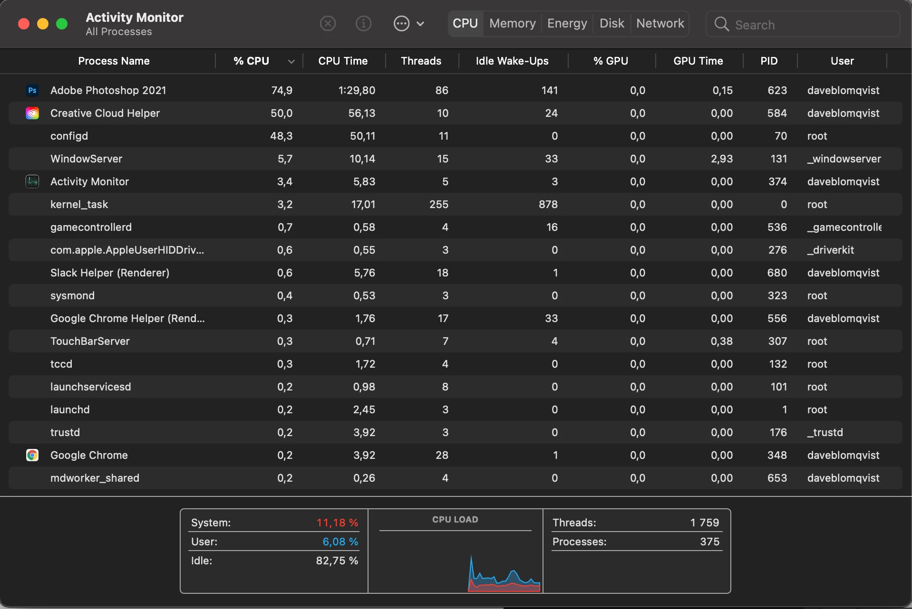
Task: Click the Activity Monitor process icon
Action: [32, 181]
